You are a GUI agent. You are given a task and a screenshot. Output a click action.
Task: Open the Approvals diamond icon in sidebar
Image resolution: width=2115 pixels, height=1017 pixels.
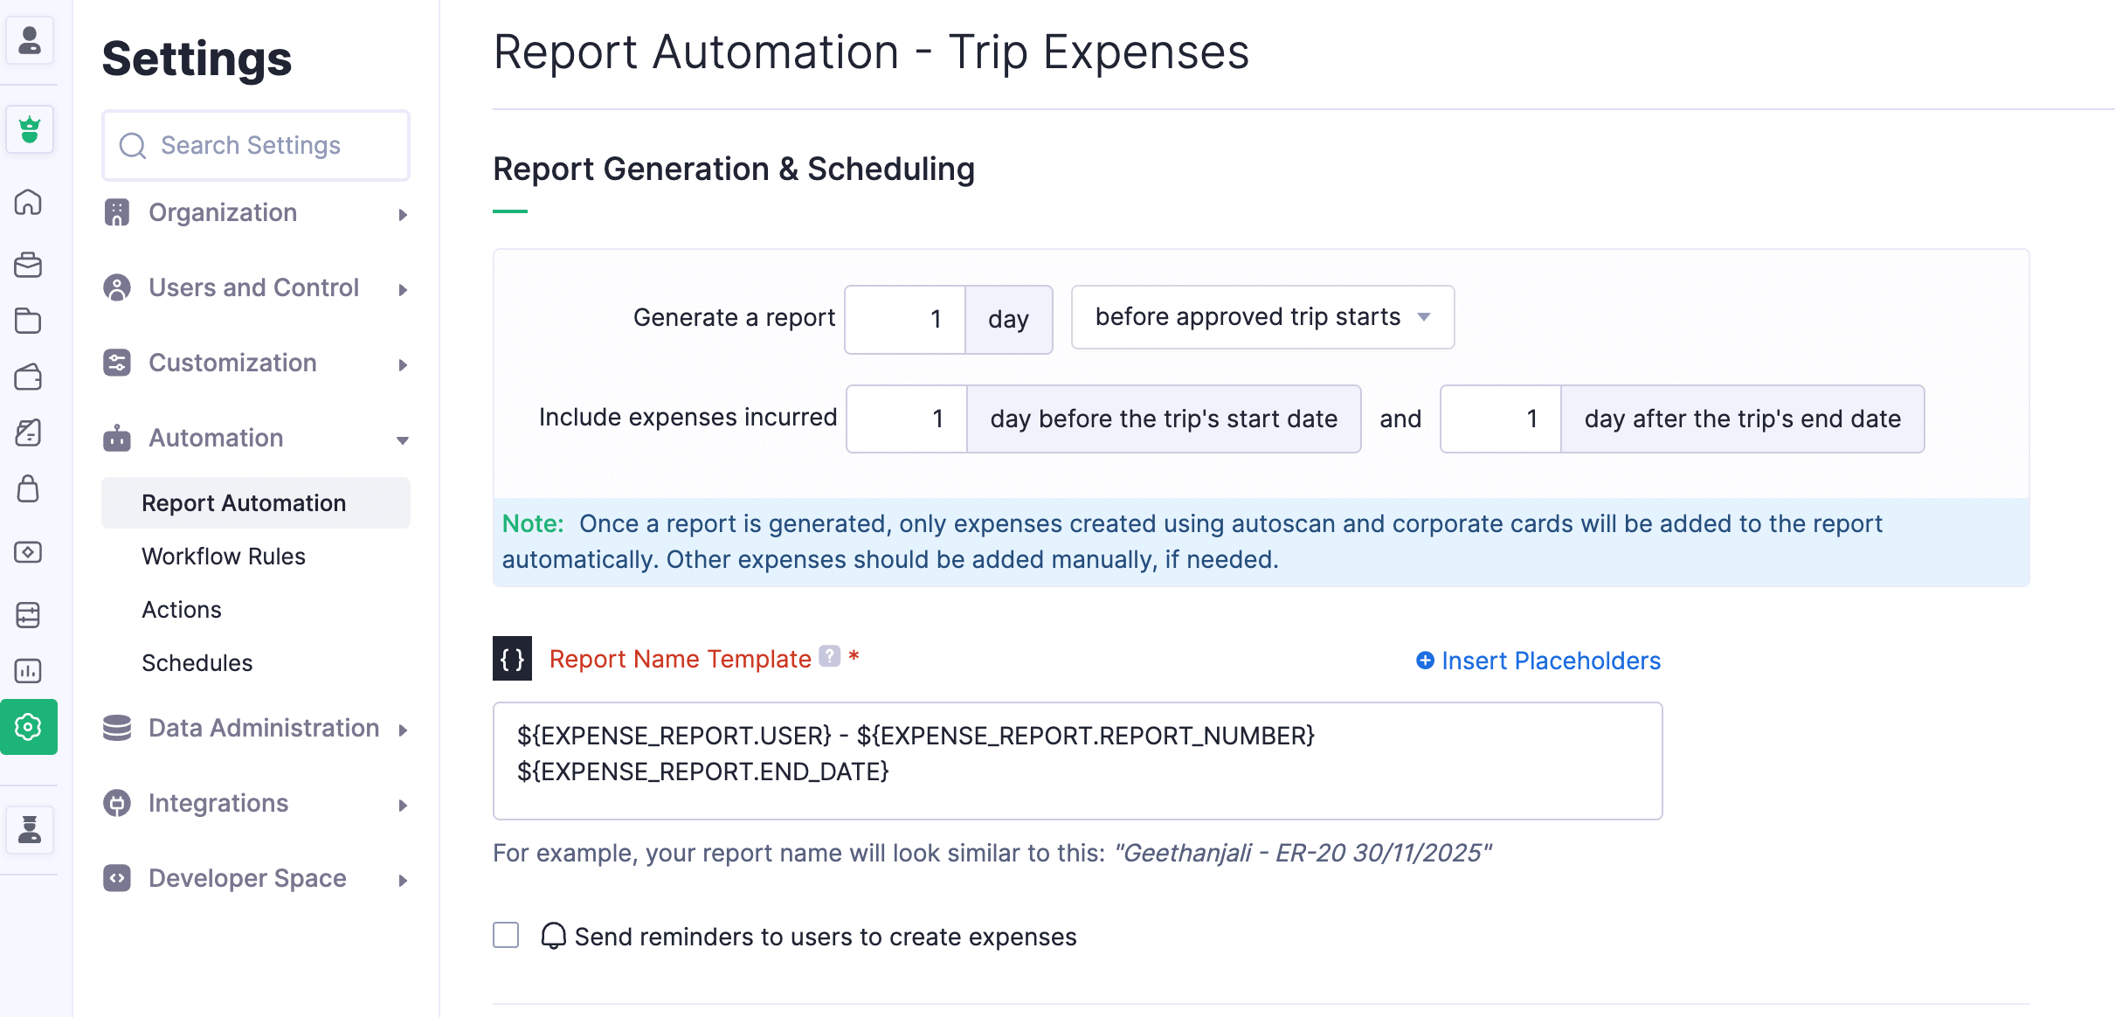tap(30, 552)
